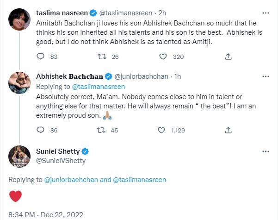This screenshot has height=220, width=278.
Task: Click taslima nasreen's verified badge
Action: (93, 13)
